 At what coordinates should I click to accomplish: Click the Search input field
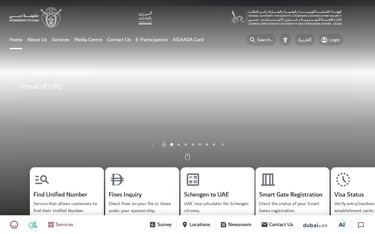click(261, 40)
